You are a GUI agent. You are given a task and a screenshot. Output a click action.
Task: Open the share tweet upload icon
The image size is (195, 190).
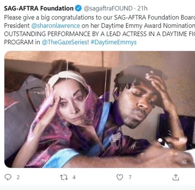pos(176,177)
